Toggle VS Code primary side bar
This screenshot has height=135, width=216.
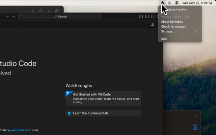(141, 17)
